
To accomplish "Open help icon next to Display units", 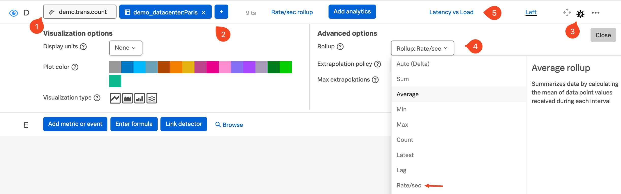I will (x=83, y=47).
